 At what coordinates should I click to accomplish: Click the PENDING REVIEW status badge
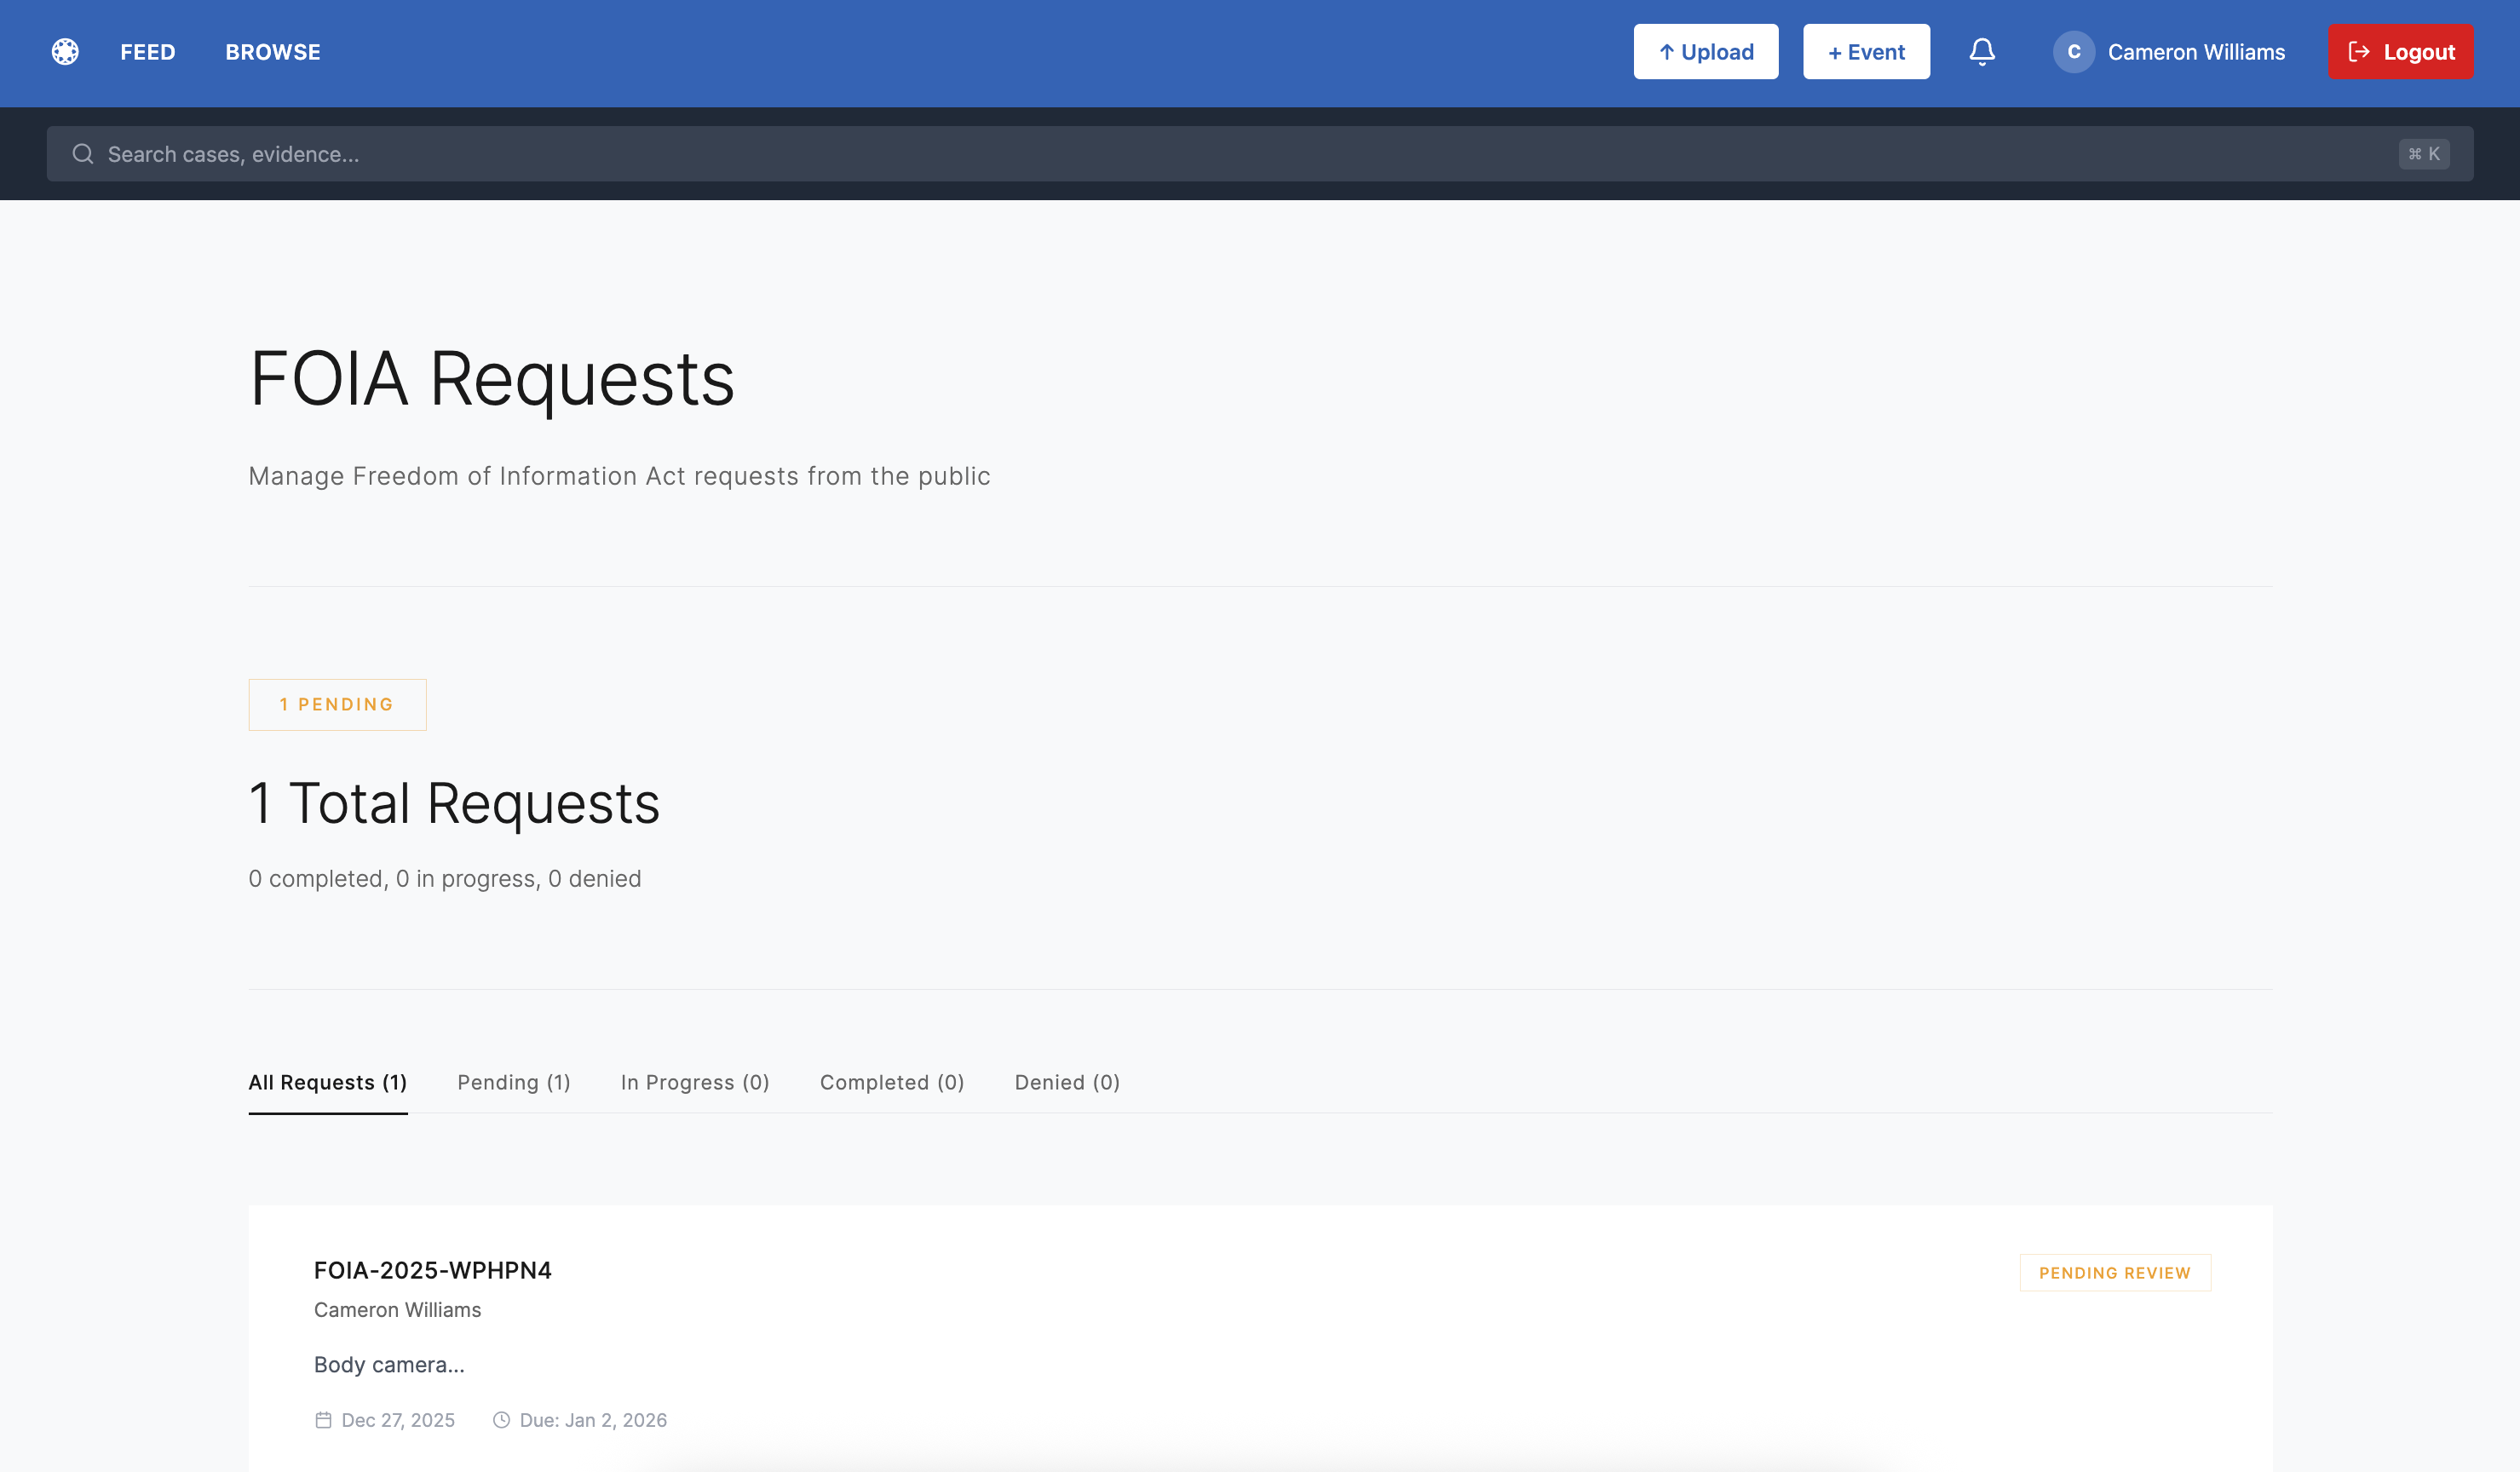click(x=2115, y=1272)
